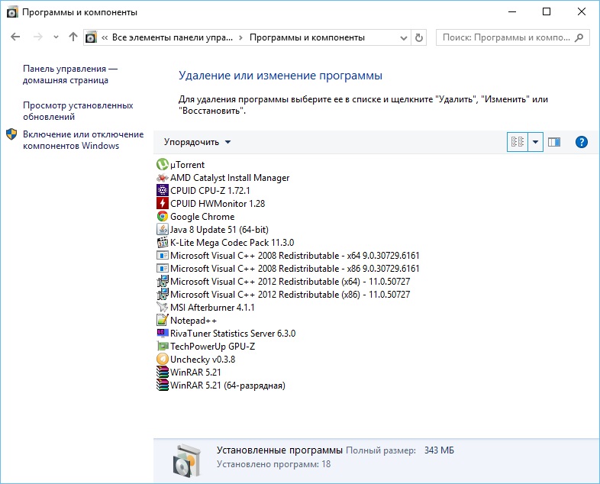Click icon of Visual C++ 2012 (x86) entry
The width and height of the screenshot is (600, 484).
(163, 295)
